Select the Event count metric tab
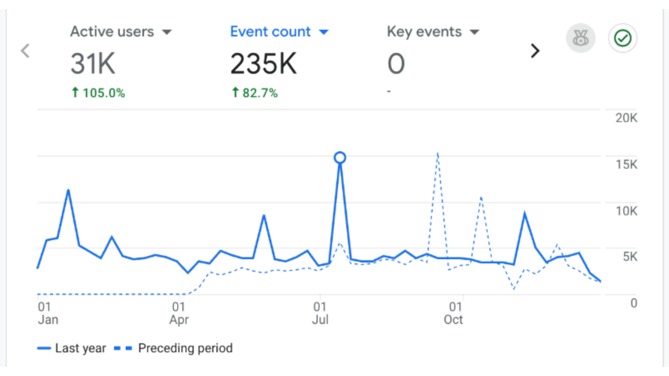Image resolution: width=669 pixels, height=376 pixels. tap(270, 32)
